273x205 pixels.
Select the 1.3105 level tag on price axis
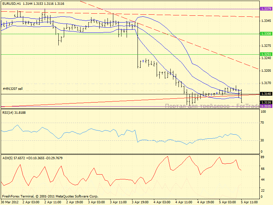pos(265,106)
